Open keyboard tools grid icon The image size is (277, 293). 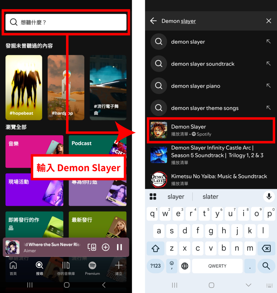click(153, 197)
